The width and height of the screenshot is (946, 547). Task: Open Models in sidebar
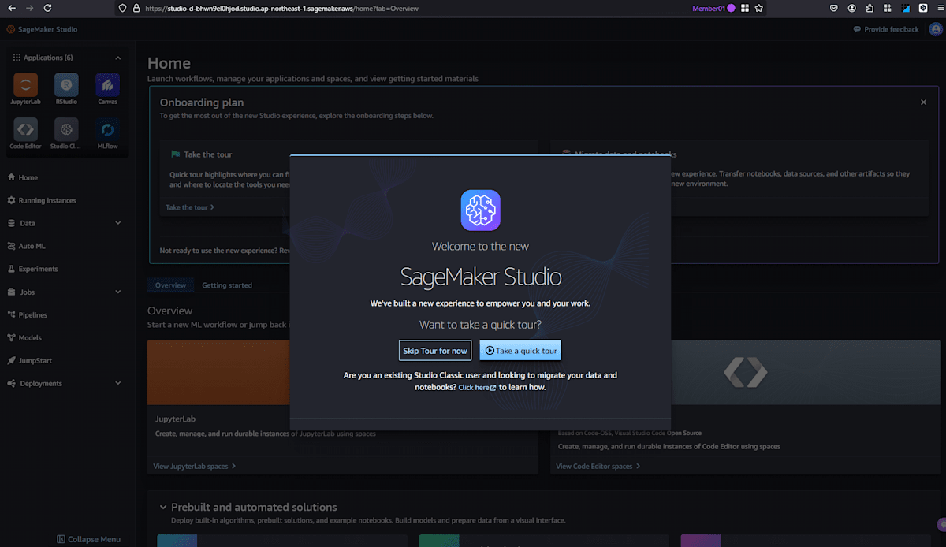point(24,337)
